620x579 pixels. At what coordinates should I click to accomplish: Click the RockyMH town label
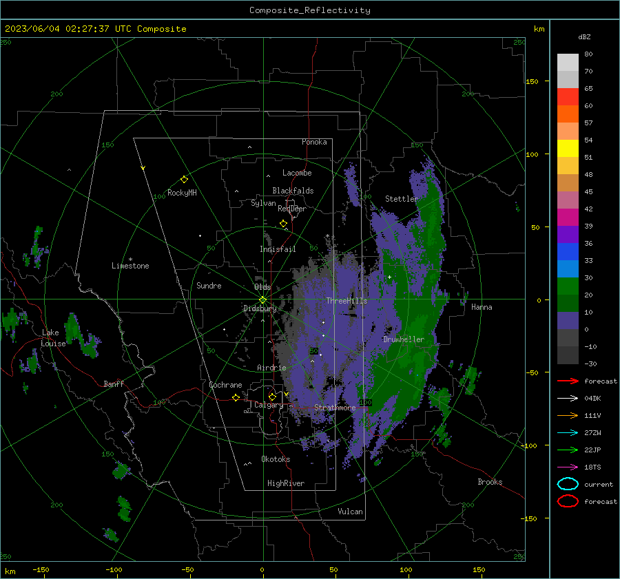pyautogui.click(x=182, y=193)
